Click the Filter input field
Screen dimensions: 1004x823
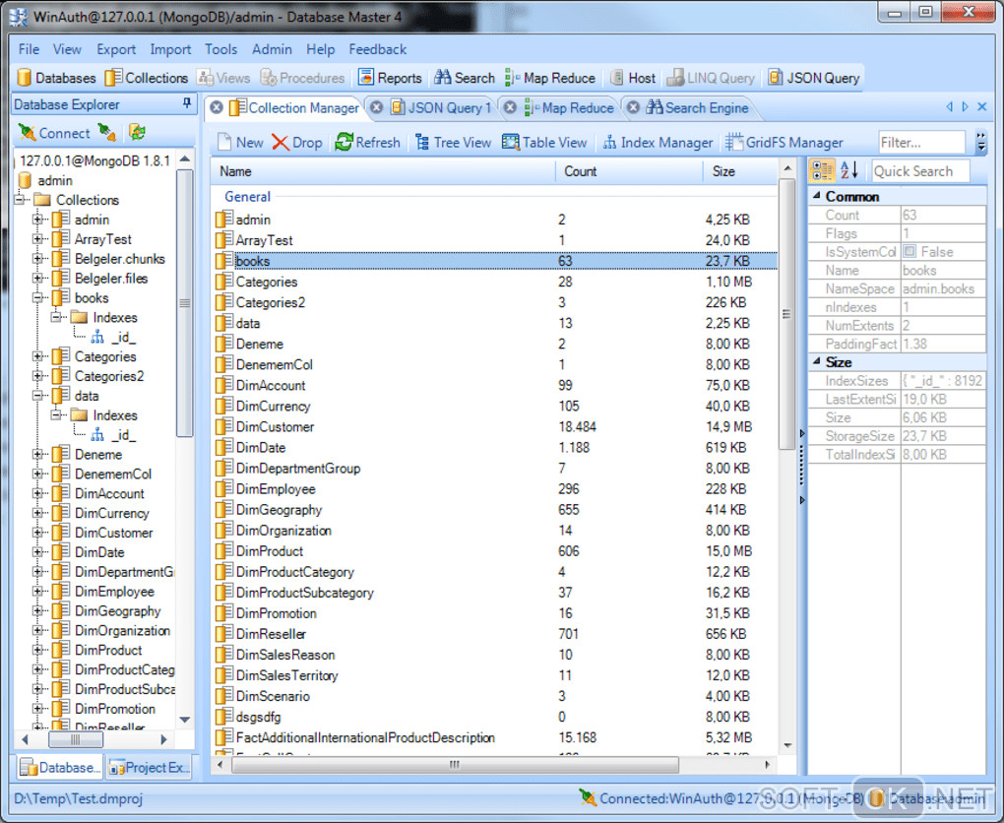pos(922,142)
